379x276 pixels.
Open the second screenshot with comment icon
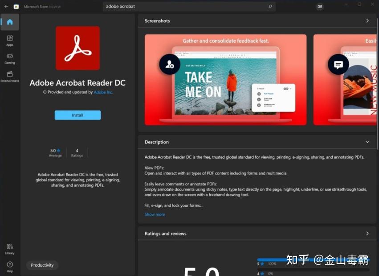[x=345, y=80]
